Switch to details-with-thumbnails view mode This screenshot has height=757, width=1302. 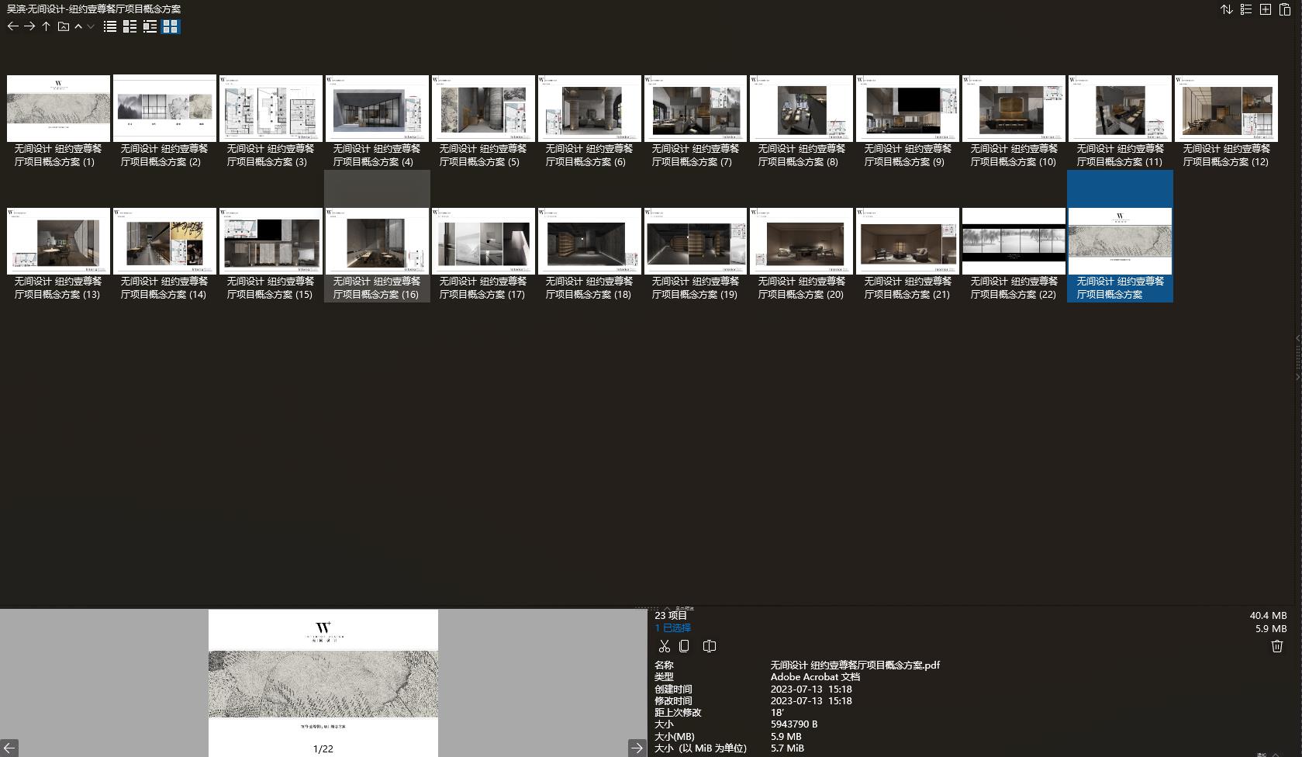pyautogui.click(x=150, y=26)
